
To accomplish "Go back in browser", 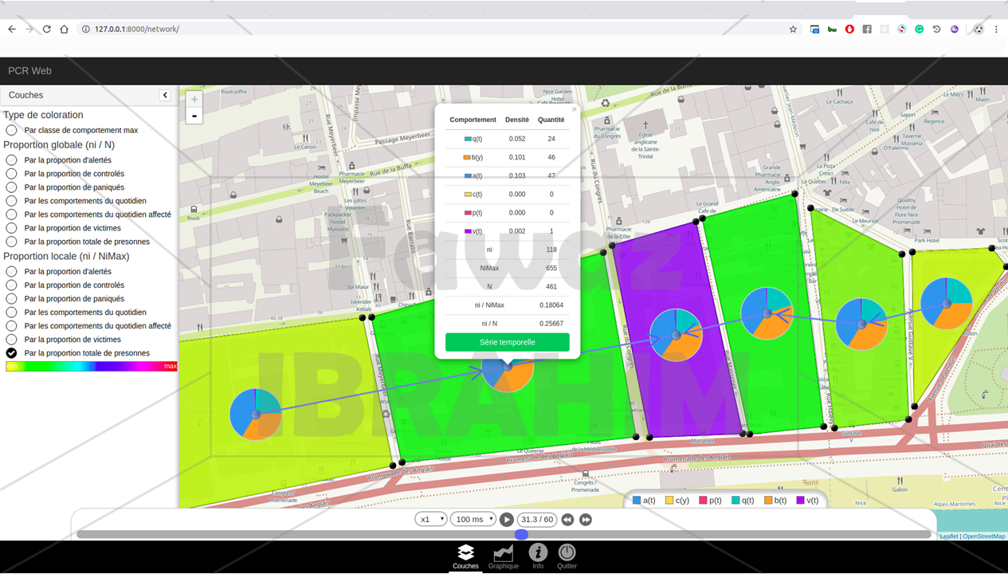I will (x=12, y=29).
